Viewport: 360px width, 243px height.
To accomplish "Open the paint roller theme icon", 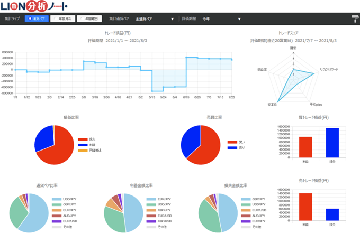I will (355, 19).
